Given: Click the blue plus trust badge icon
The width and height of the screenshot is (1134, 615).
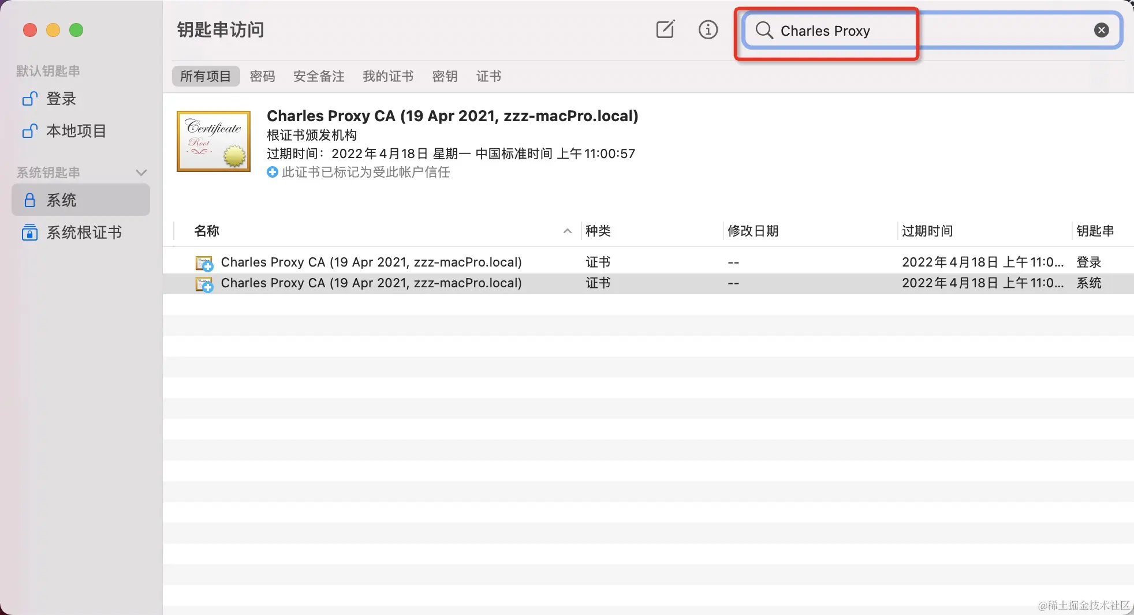Looking at the screenshot, I should coord(272,172).
